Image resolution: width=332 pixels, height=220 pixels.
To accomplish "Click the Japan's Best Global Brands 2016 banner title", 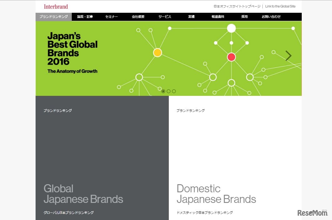I will (x=72, y=49).
